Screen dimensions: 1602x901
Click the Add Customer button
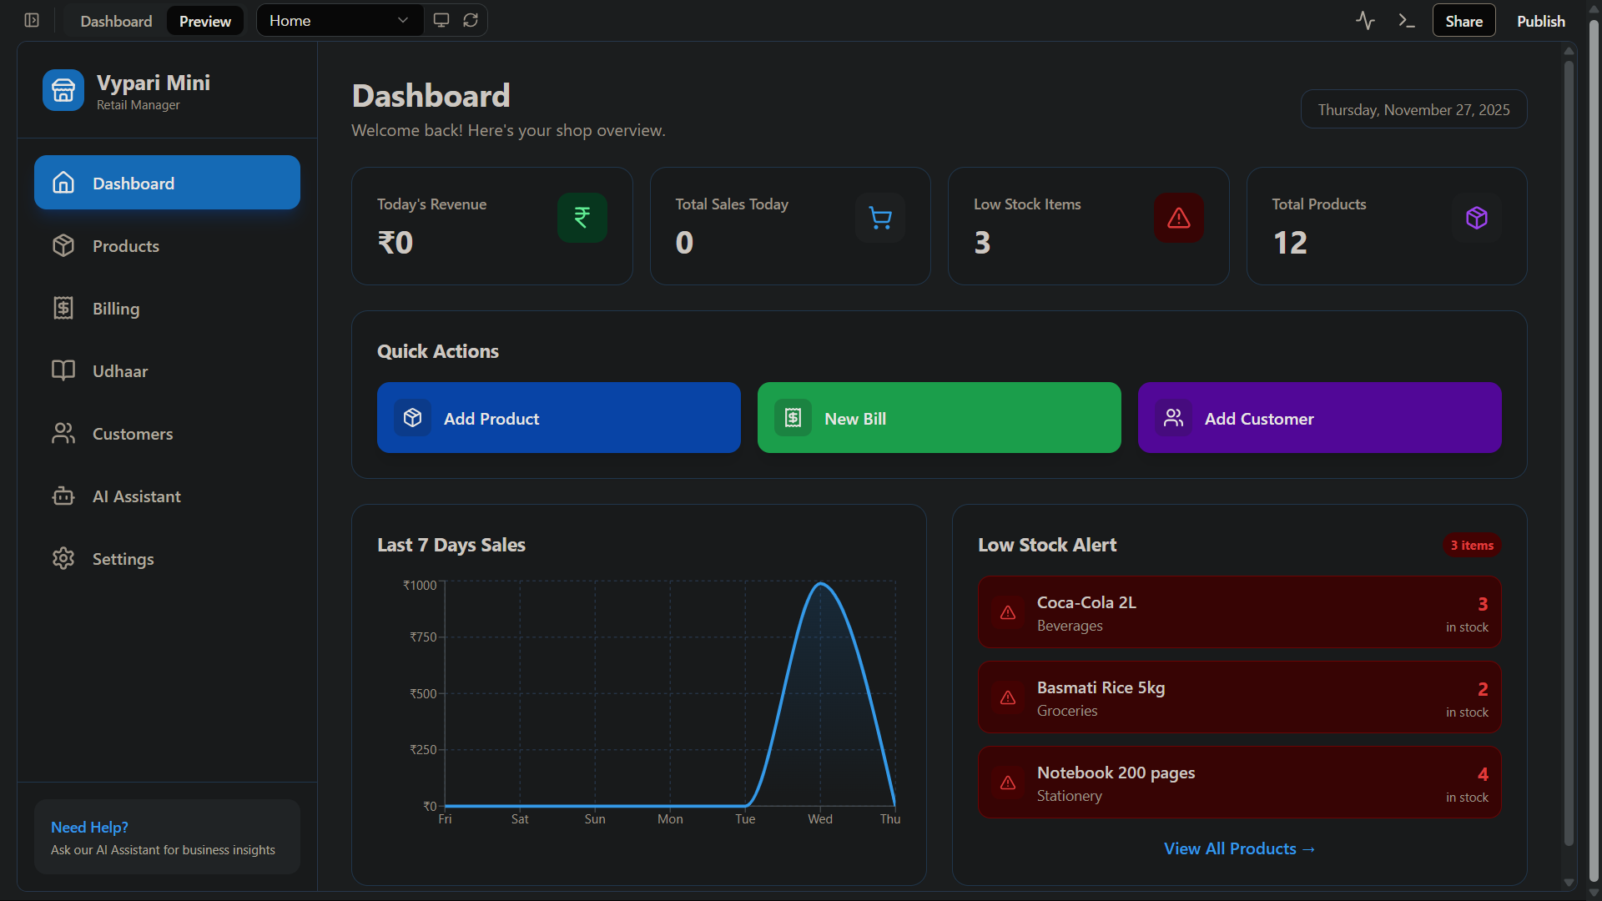pos(1319,418)
